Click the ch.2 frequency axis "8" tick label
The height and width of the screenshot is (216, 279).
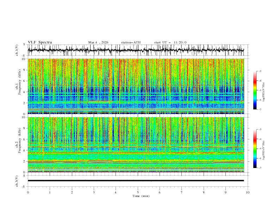point(24,128)
